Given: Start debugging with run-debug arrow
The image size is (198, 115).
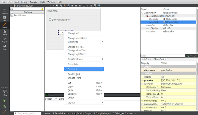Looking at the screenshot, I should 5,106.
